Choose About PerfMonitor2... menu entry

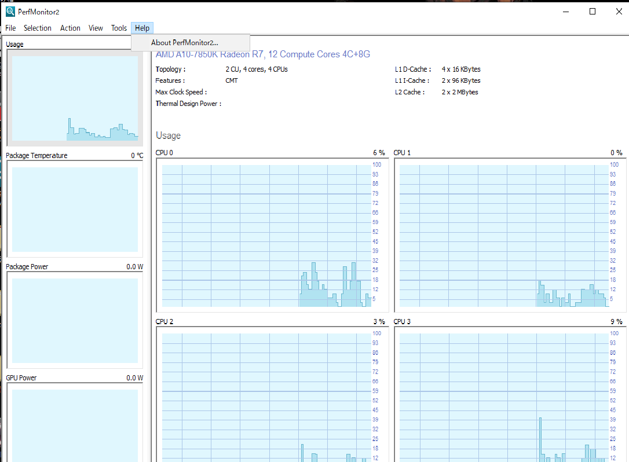click(191, 42)
